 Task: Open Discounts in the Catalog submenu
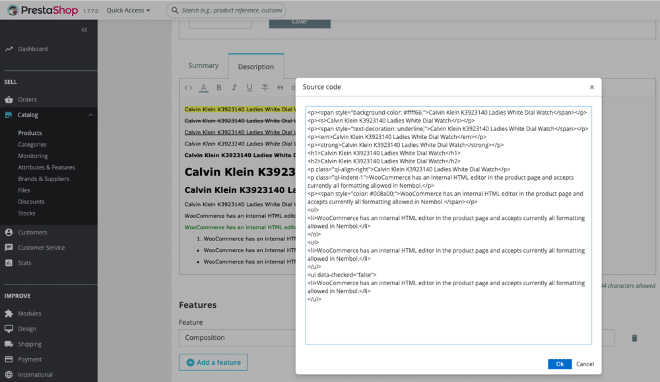pos(31,202)
